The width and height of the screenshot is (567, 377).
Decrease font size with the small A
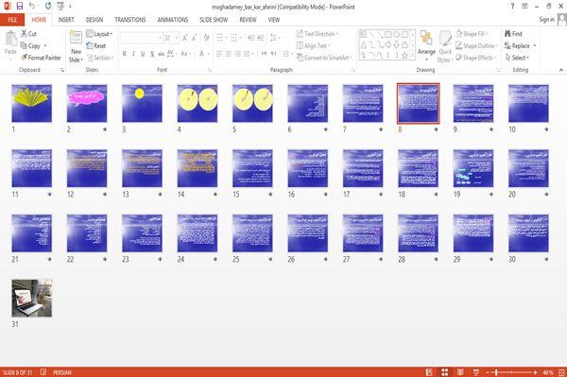click(x=194, y=38)
